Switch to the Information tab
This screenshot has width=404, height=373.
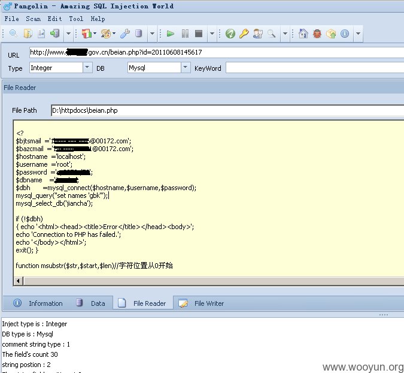click(x=38, y=303)
